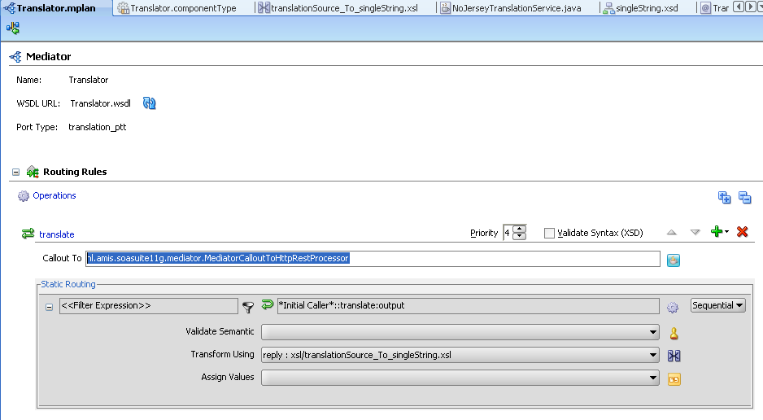Click the translate operation link
This screenshot has height=420, width=763.
56,234
